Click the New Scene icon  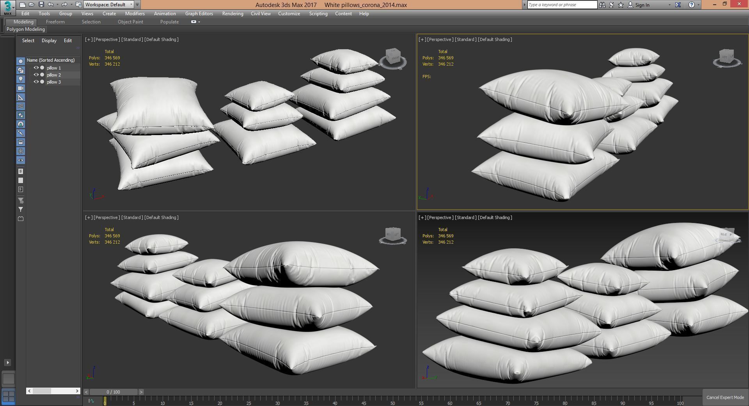(22, 5)
